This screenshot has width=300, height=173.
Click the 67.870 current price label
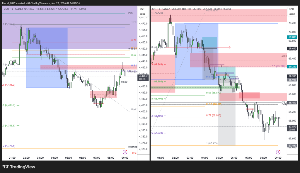pos(292,127)
